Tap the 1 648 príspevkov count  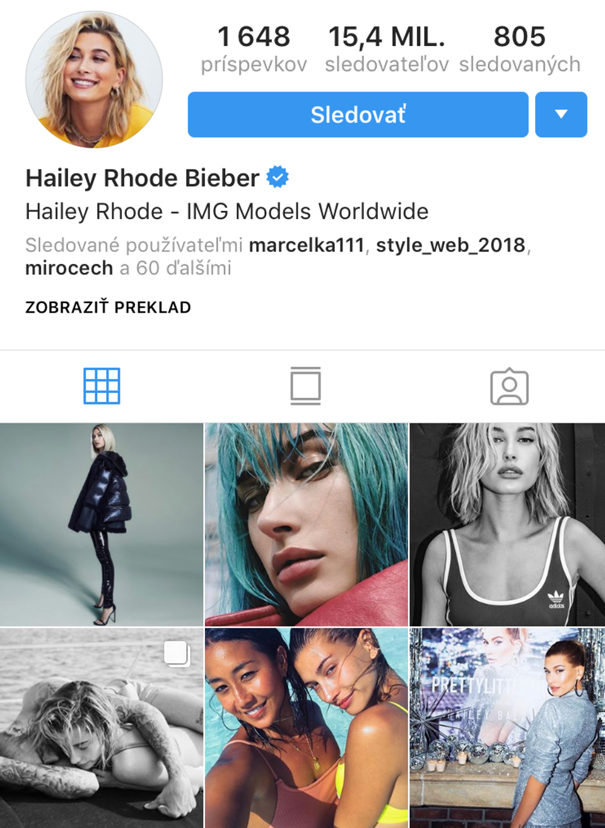coord(254,49)
